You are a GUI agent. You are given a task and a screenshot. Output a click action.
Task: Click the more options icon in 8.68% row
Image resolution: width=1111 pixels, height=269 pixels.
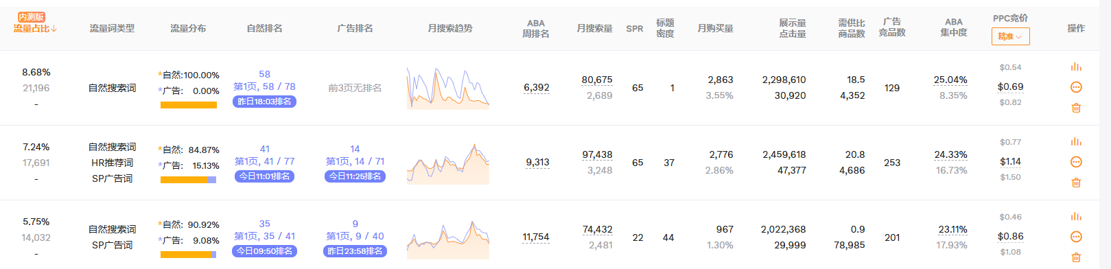1076,87
